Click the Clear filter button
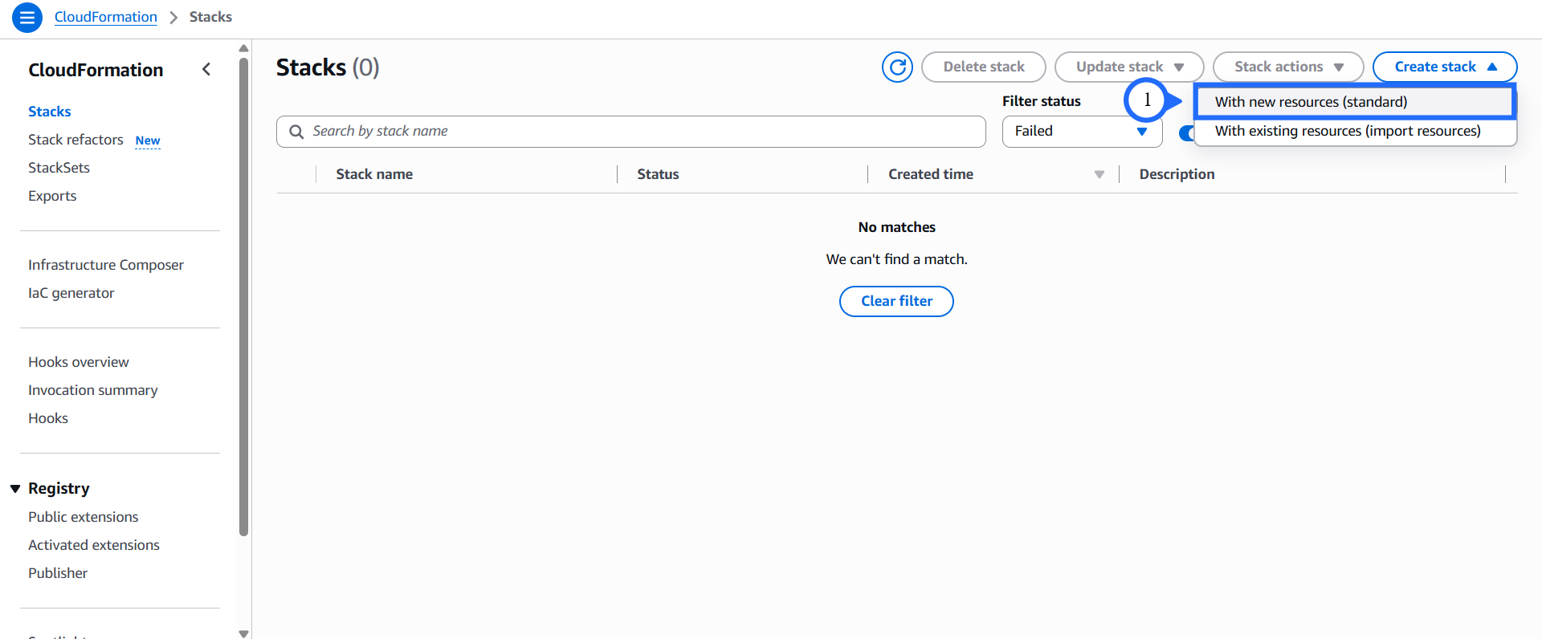Image resolution: width=1542 pixels, height=639 pixels. (896, 302)
